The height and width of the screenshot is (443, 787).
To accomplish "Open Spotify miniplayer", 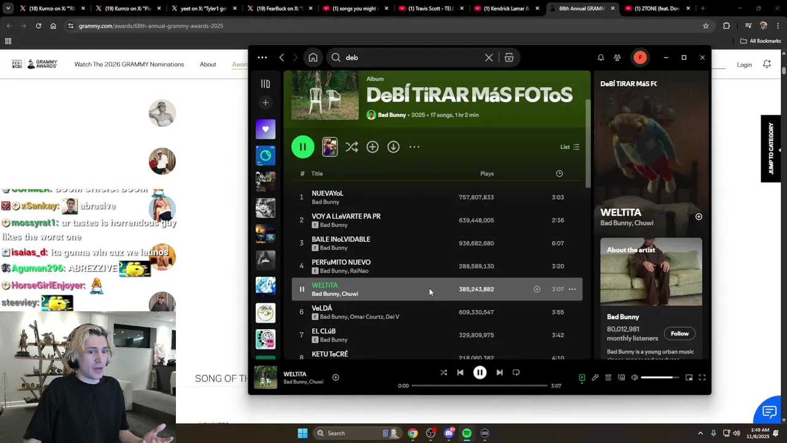I will coord(689,378).
